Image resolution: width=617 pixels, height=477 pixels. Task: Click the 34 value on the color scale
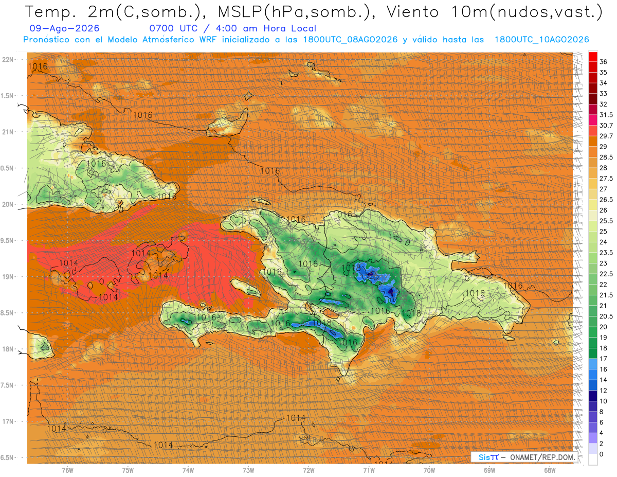[x=604, y=83]
